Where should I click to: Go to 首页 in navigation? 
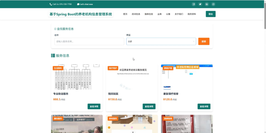click(x=125, y=14)
